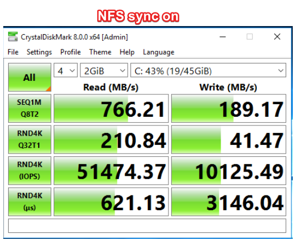The image size is (302, 247).
Task: Click the Read (MB/s) column header
Action: click(x=111, y=87)
